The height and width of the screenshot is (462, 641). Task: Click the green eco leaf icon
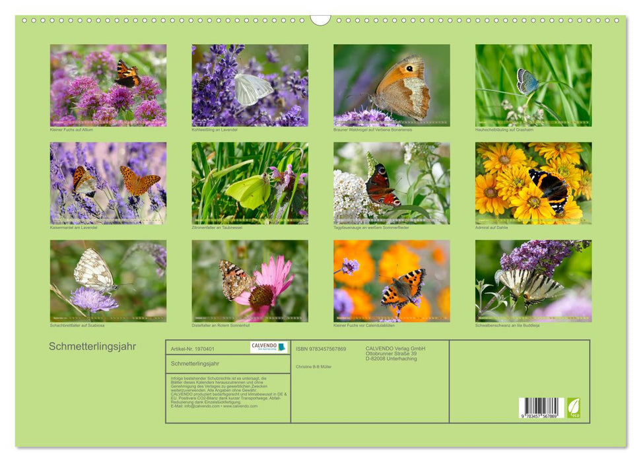574,407
